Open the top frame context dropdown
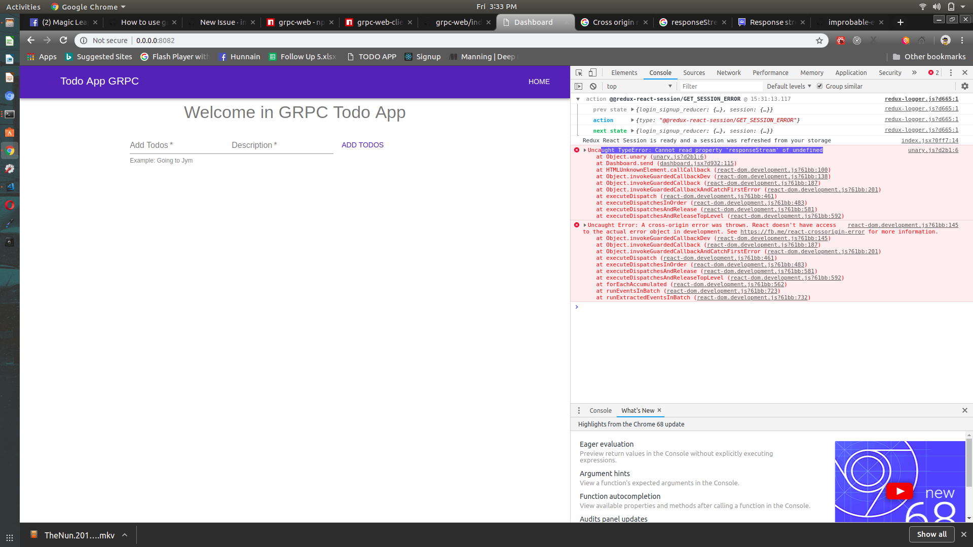Screen dimensions: 973x547 click(x=639, y=86)
